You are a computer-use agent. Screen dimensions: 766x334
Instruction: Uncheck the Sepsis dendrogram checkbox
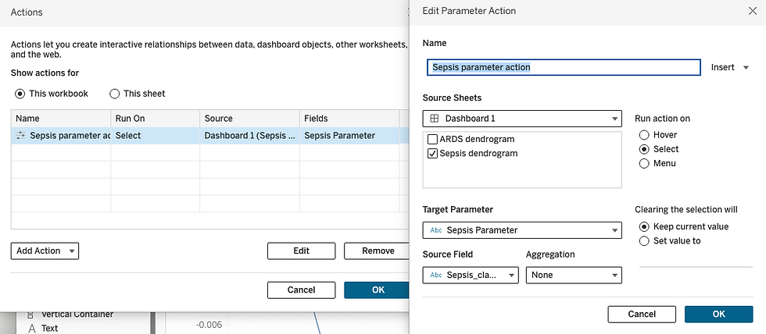click(x=432, y=154)
